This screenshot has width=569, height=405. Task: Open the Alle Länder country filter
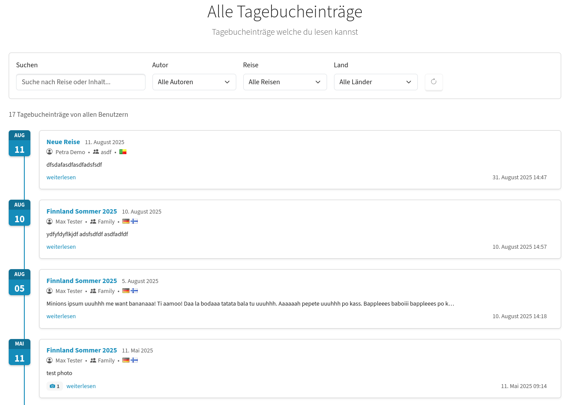tap(376, 82)
